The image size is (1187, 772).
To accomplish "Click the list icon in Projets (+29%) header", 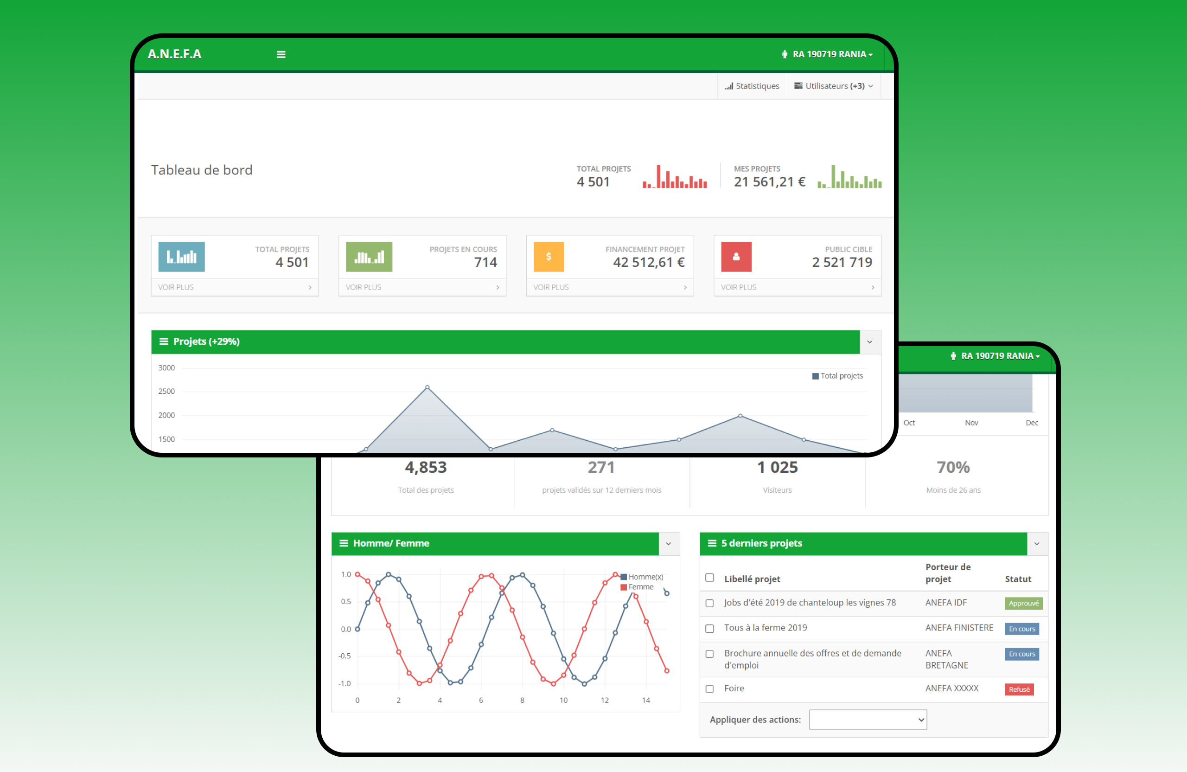I will coord(163,341).
